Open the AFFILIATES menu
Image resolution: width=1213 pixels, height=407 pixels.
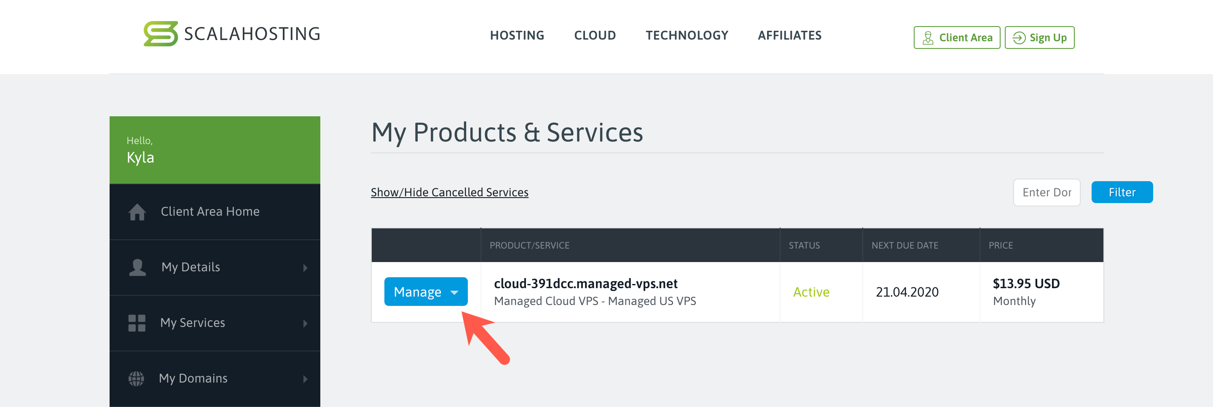click(789, 35)
